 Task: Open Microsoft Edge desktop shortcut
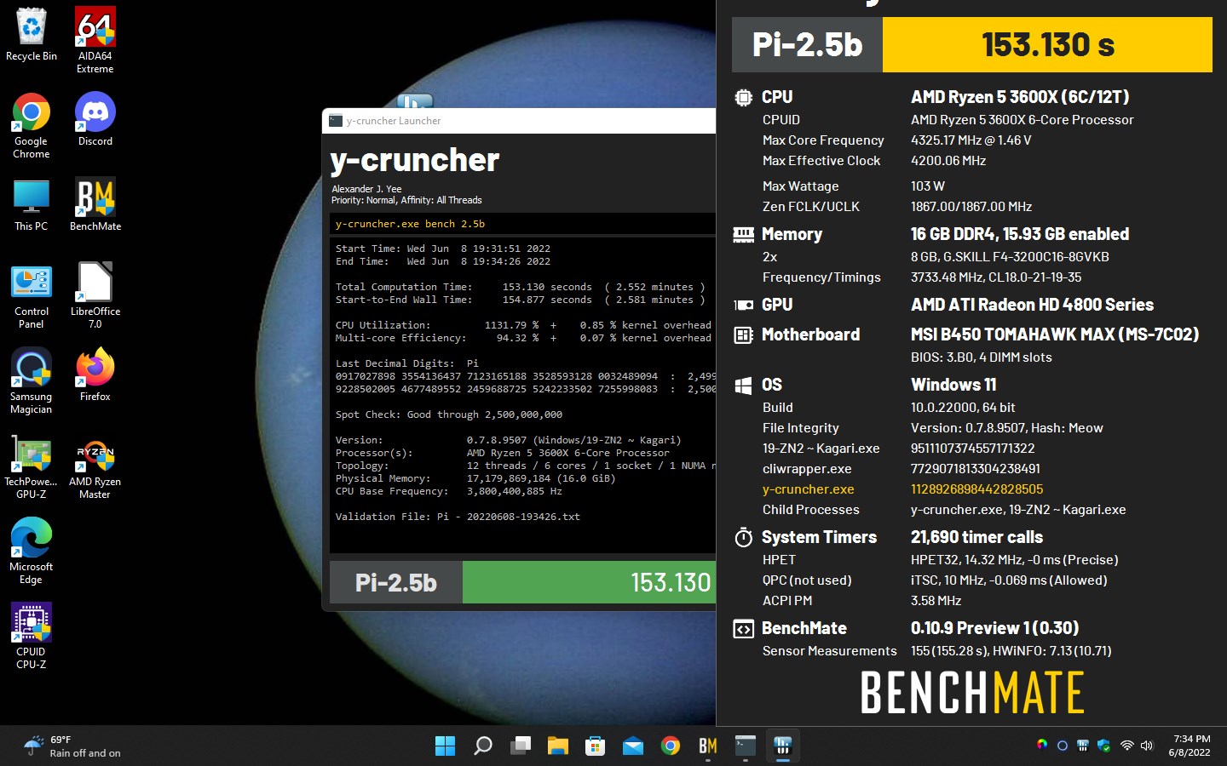tap(32, 552)
